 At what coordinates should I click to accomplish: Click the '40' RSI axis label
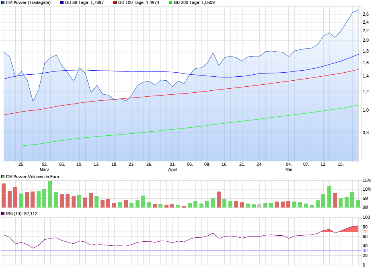(x=365, y=246)
